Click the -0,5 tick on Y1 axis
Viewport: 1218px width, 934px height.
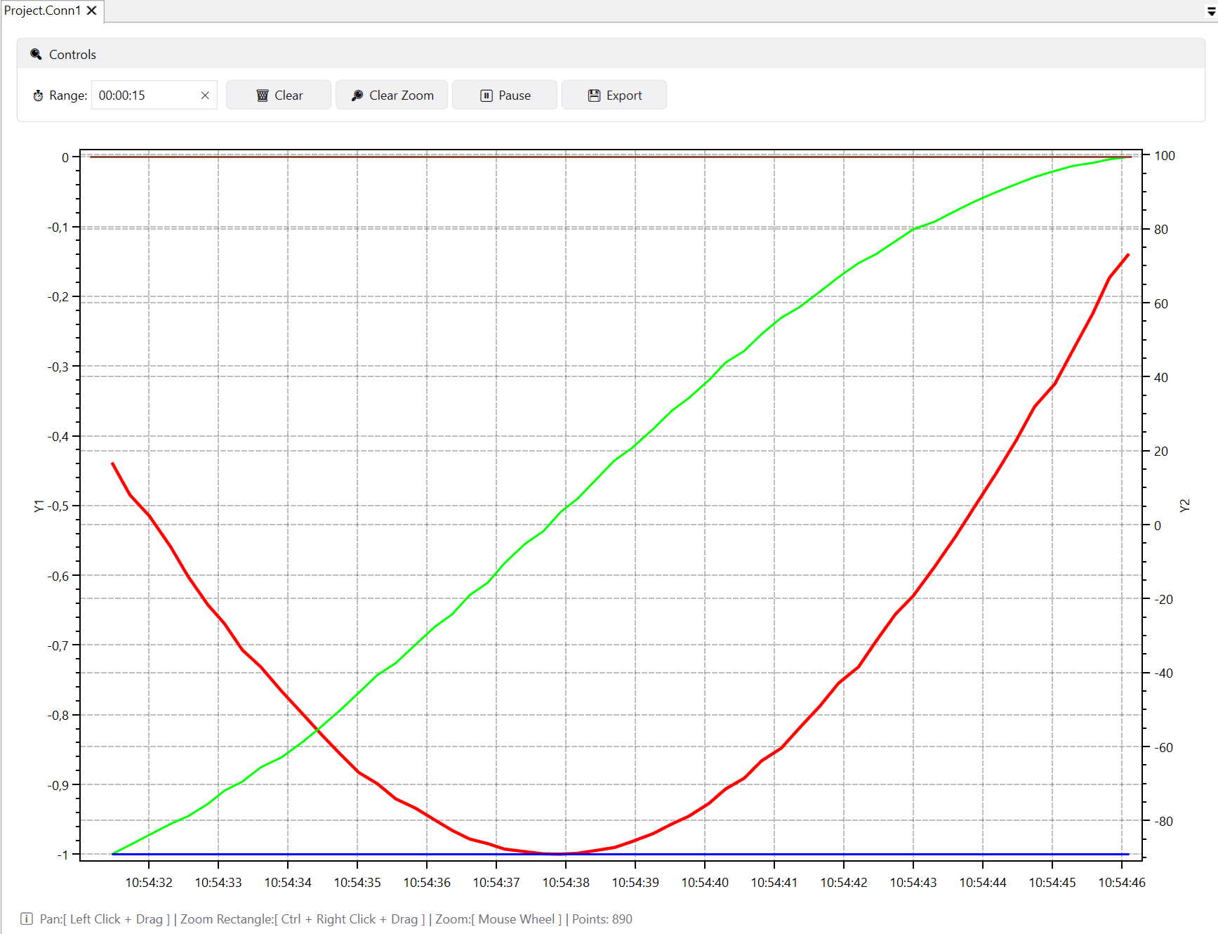coord(58,506)
